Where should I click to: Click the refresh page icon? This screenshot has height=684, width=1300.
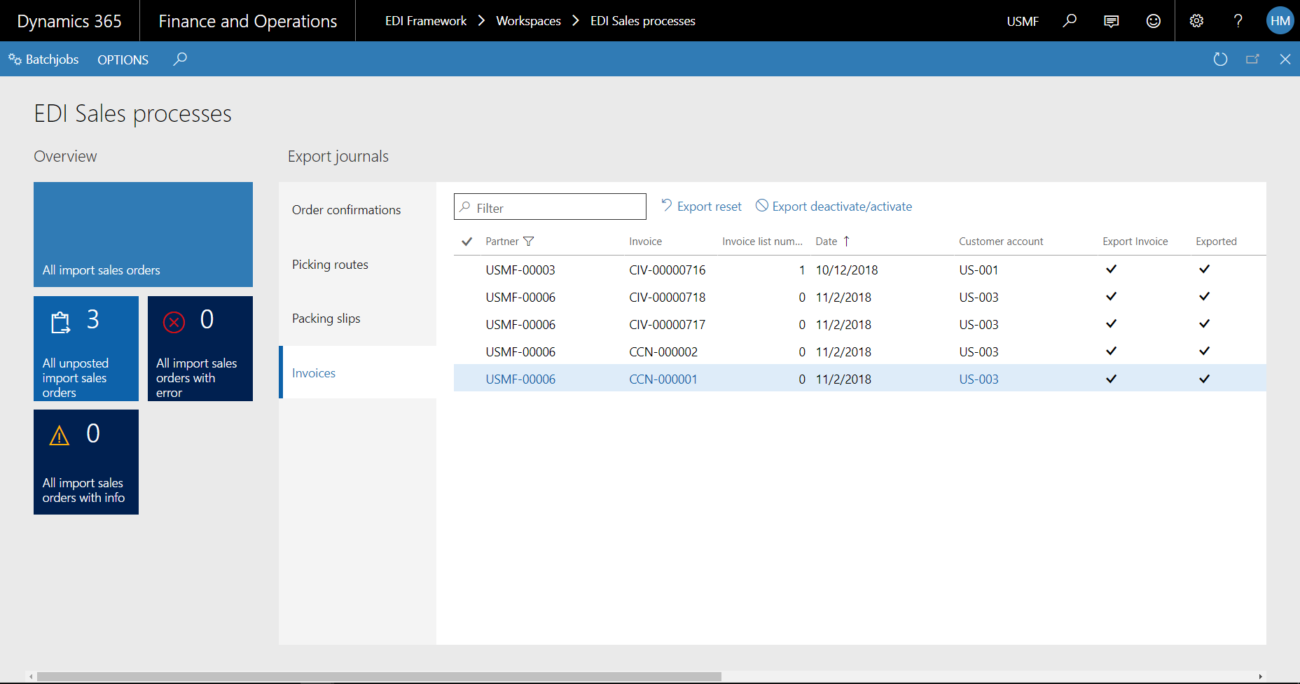(x=1220, y=60)
